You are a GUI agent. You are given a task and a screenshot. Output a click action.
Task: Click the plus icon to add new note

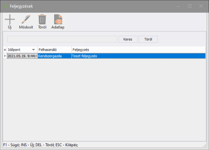click(10, 19)
